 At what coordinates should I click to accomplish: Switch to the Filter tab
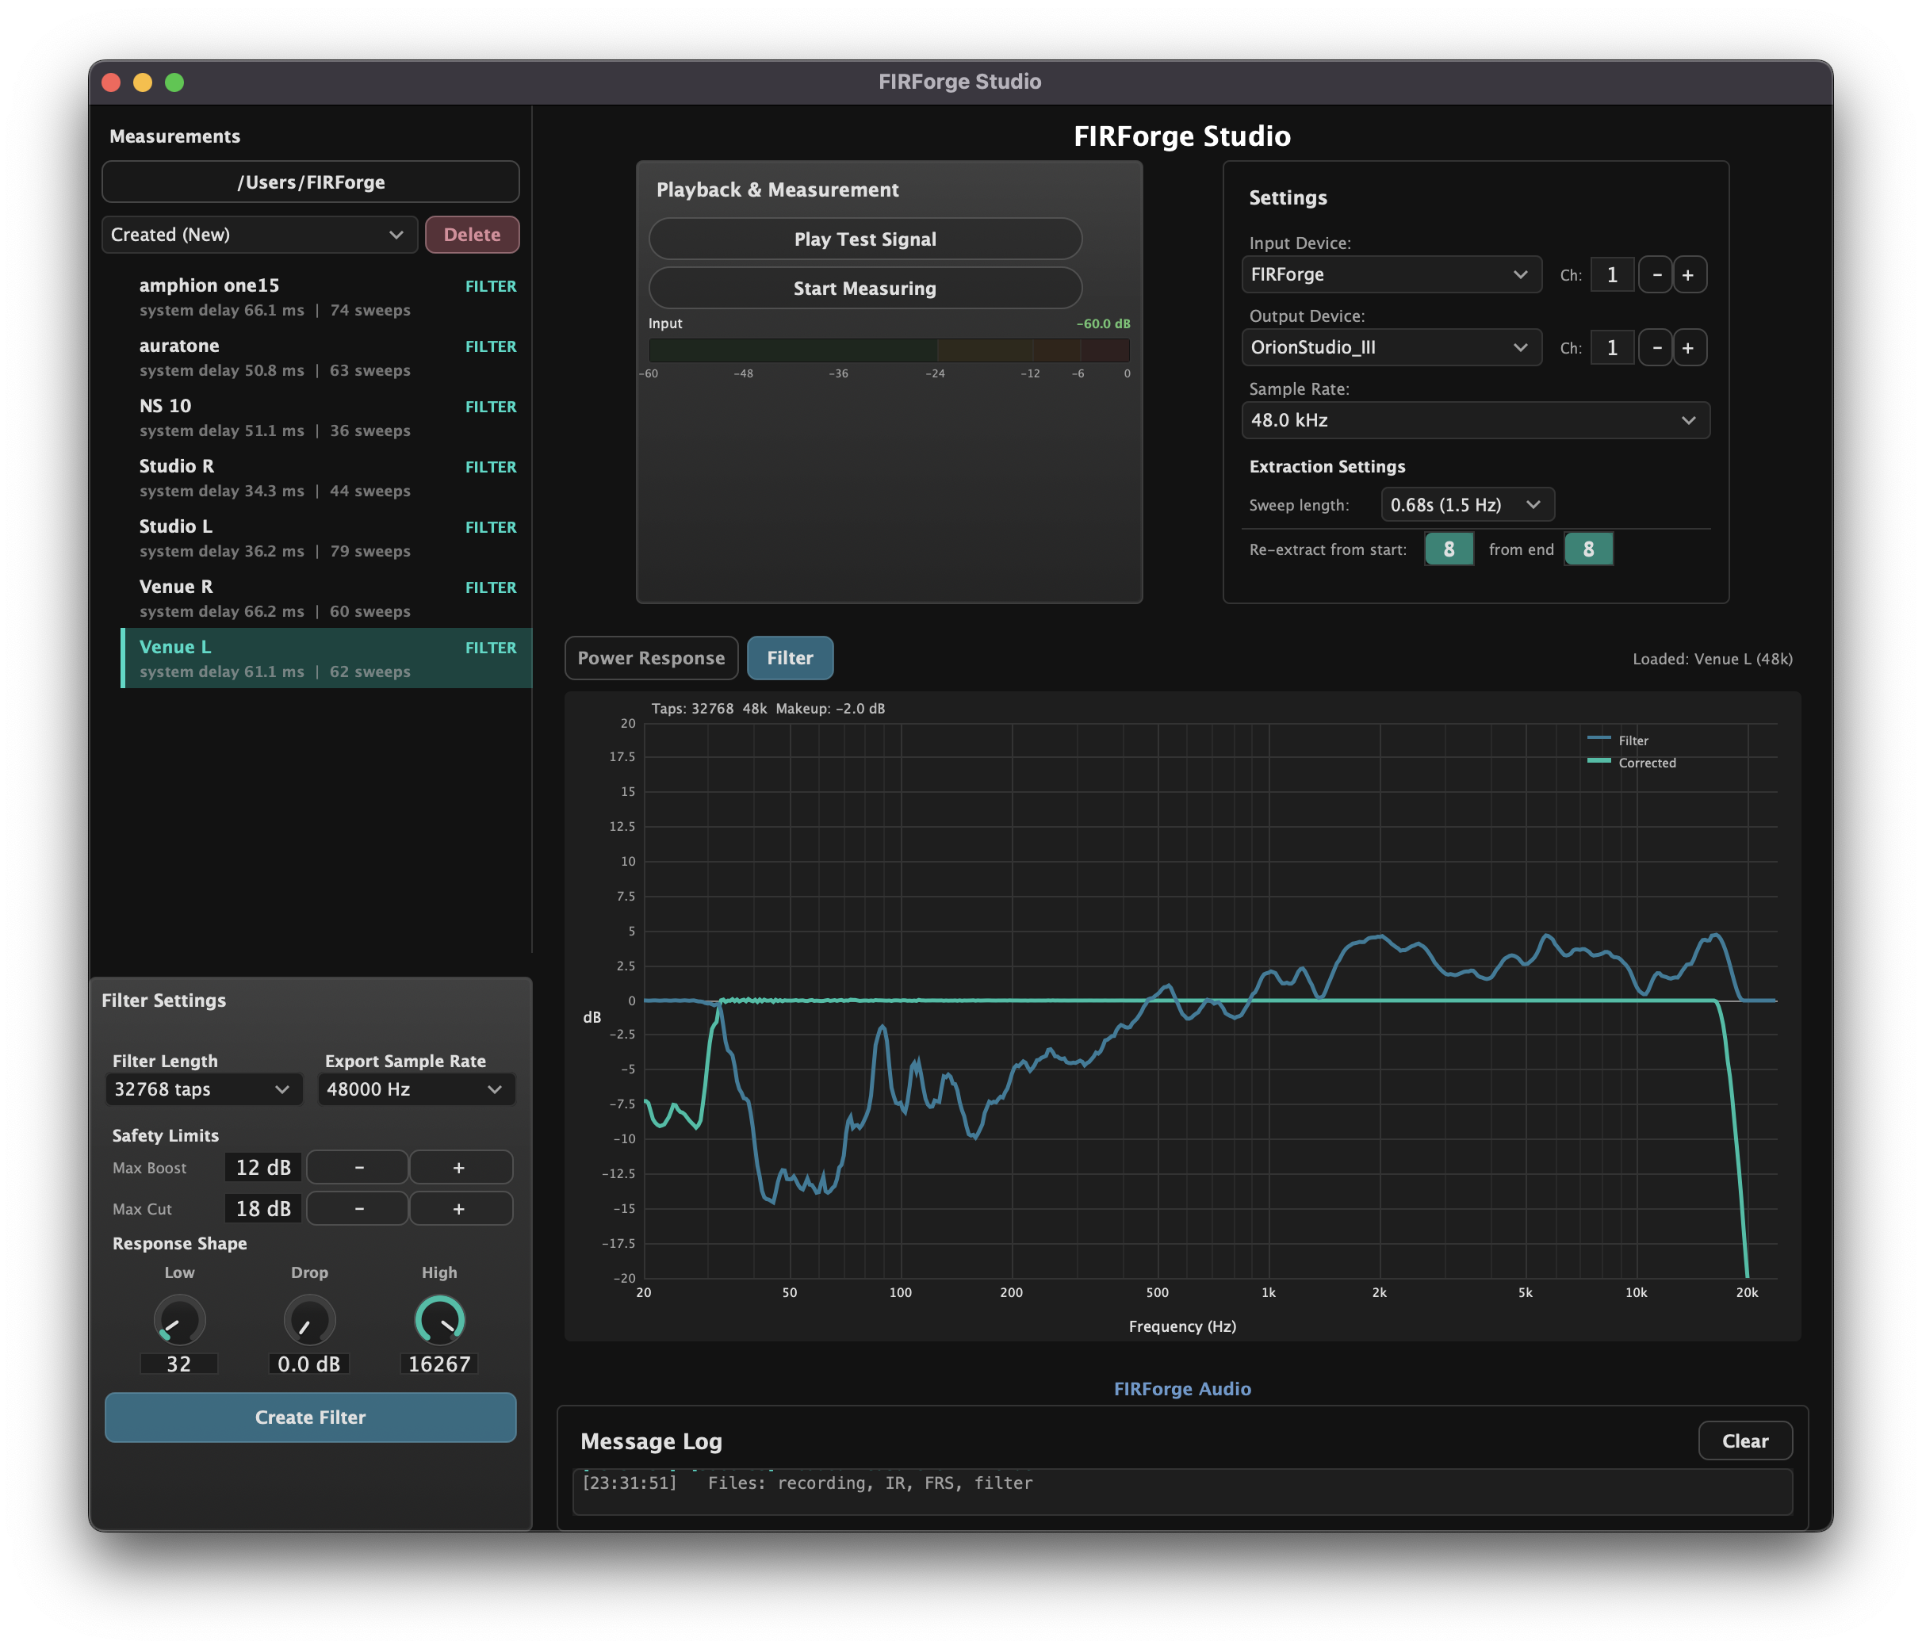[x=790, y=657]
